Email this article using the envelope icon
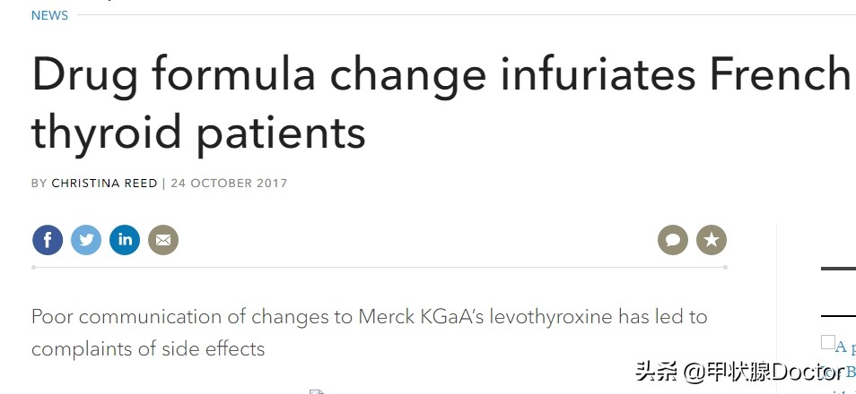 [x=163, y=240]
